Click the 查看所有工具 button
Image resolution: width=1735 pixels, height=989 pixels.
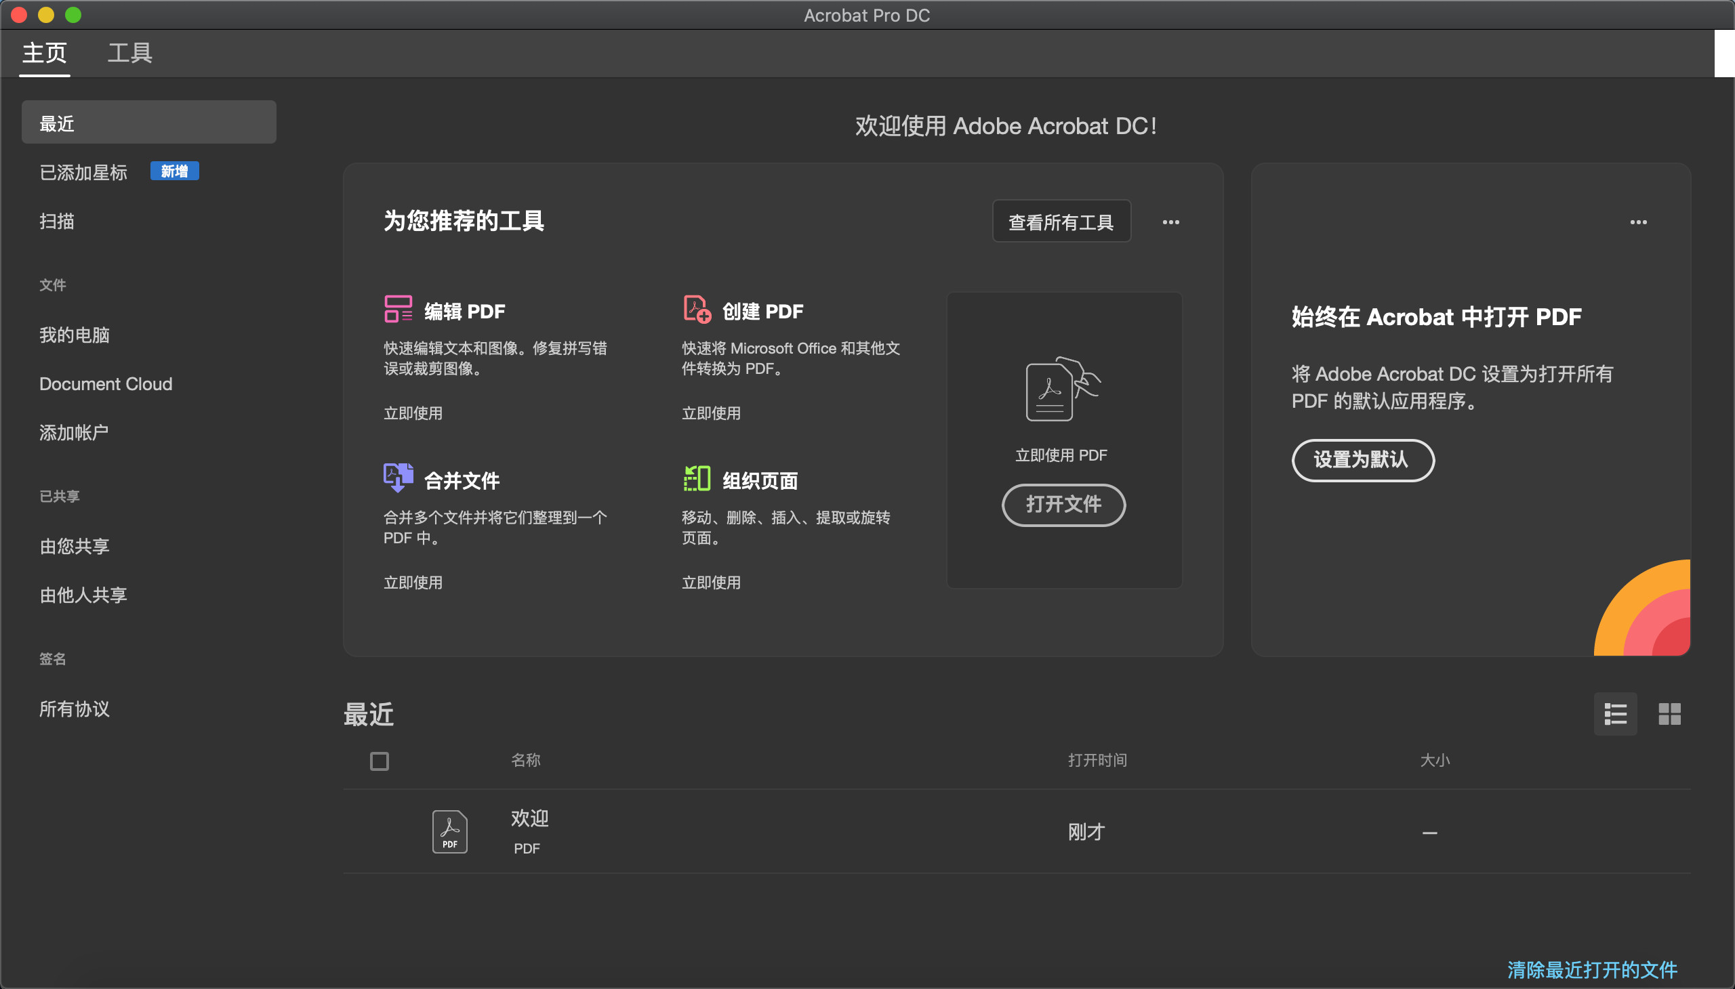click(x=1061, y=222)
